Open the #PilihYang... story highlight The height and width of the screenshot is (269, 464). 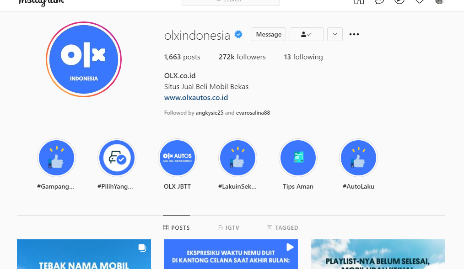point(117,158)
